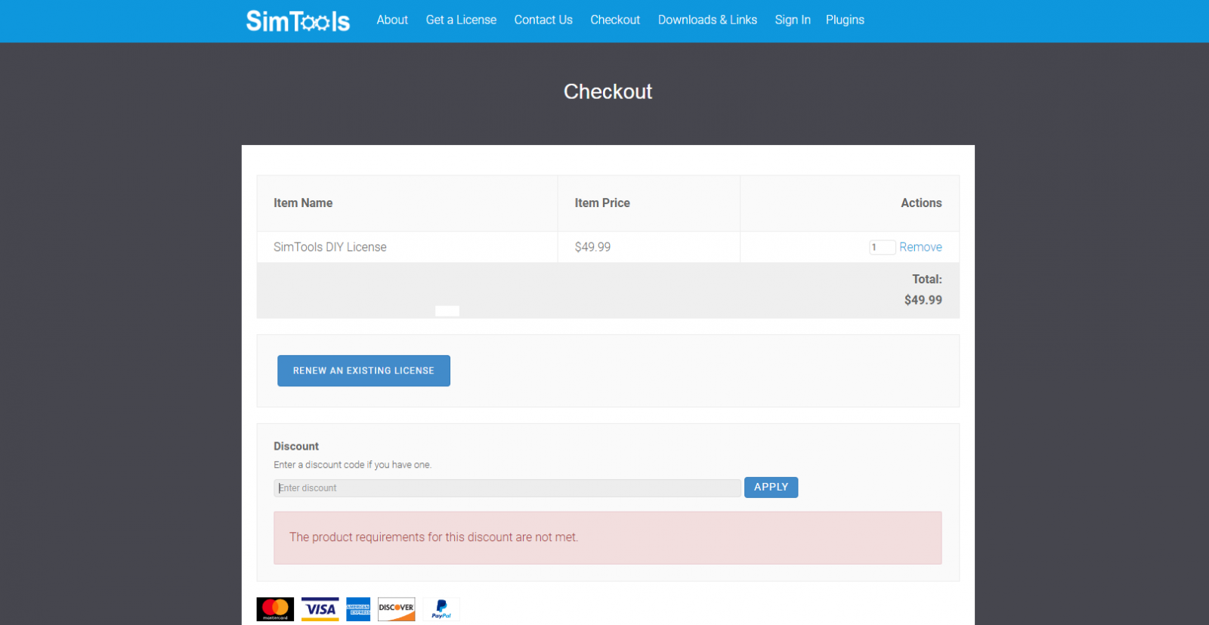Remove SimTools DIY License from cart
Image resolution: width=1209 pixels, height=625 pixels.
click(920, 247)
